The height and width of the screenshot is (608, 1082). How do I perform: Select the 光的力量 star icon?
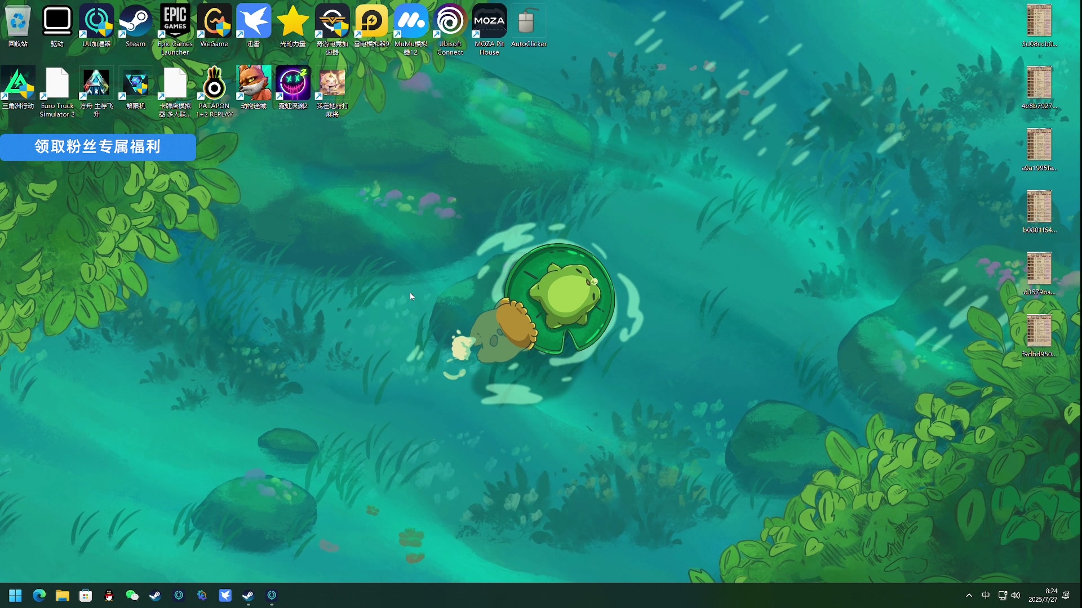tap(293, 26)
